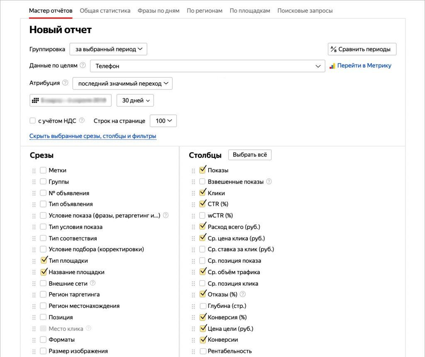Click help icon next to Взвешенные показы
The height and width of the screenshot is (357, 425).
point(269,181)
